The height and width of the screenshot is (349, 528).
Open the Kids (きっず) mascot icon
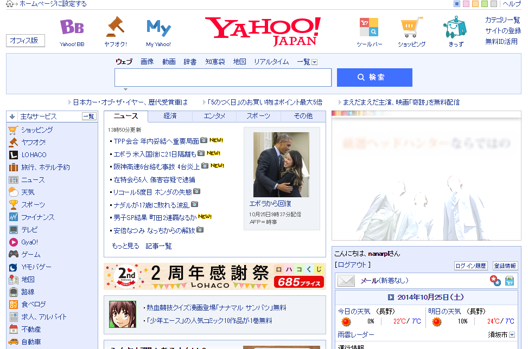(x=455, y=27)
